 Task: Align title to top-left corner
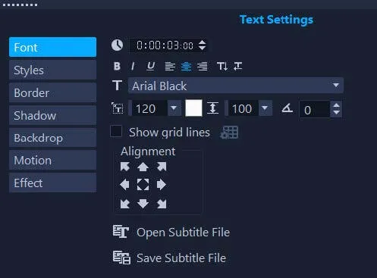[125, 167]
